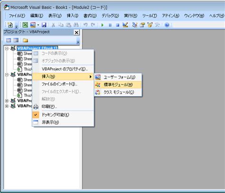Insert ユーザー フォーム(U) from submenu
The image size is (225, 193).
tap(118, 77)
